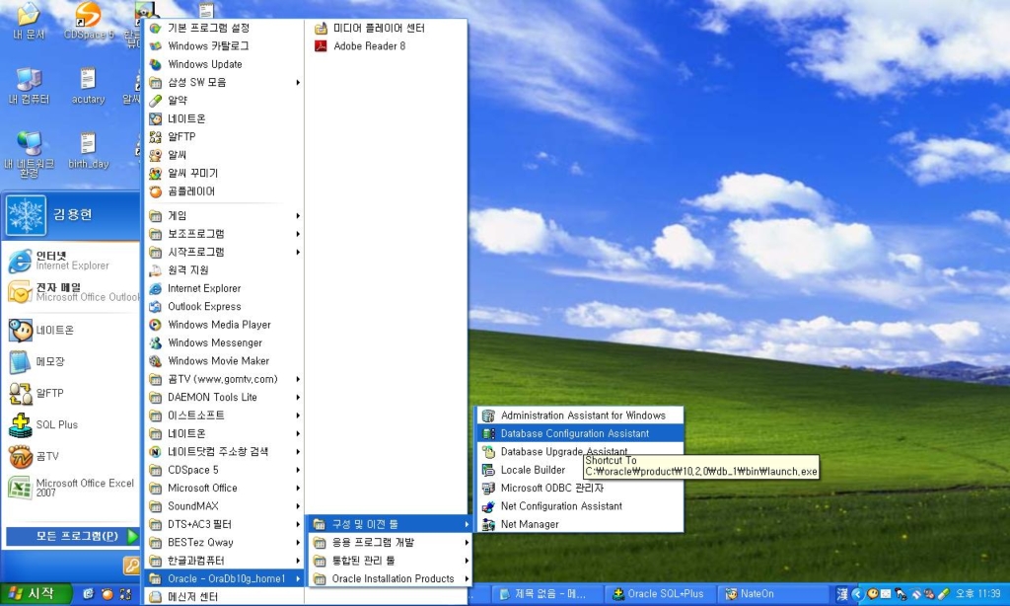Expand 게임 submenu arrow

click(298, 216)
